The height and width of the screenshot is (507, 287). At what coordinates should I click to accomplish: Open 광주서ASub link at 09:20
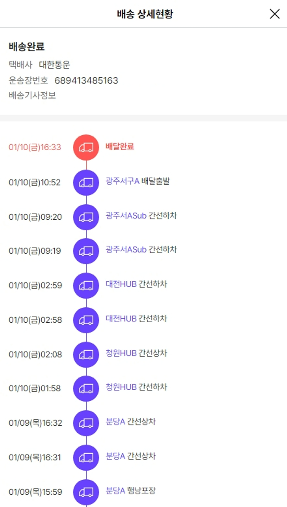126,215
